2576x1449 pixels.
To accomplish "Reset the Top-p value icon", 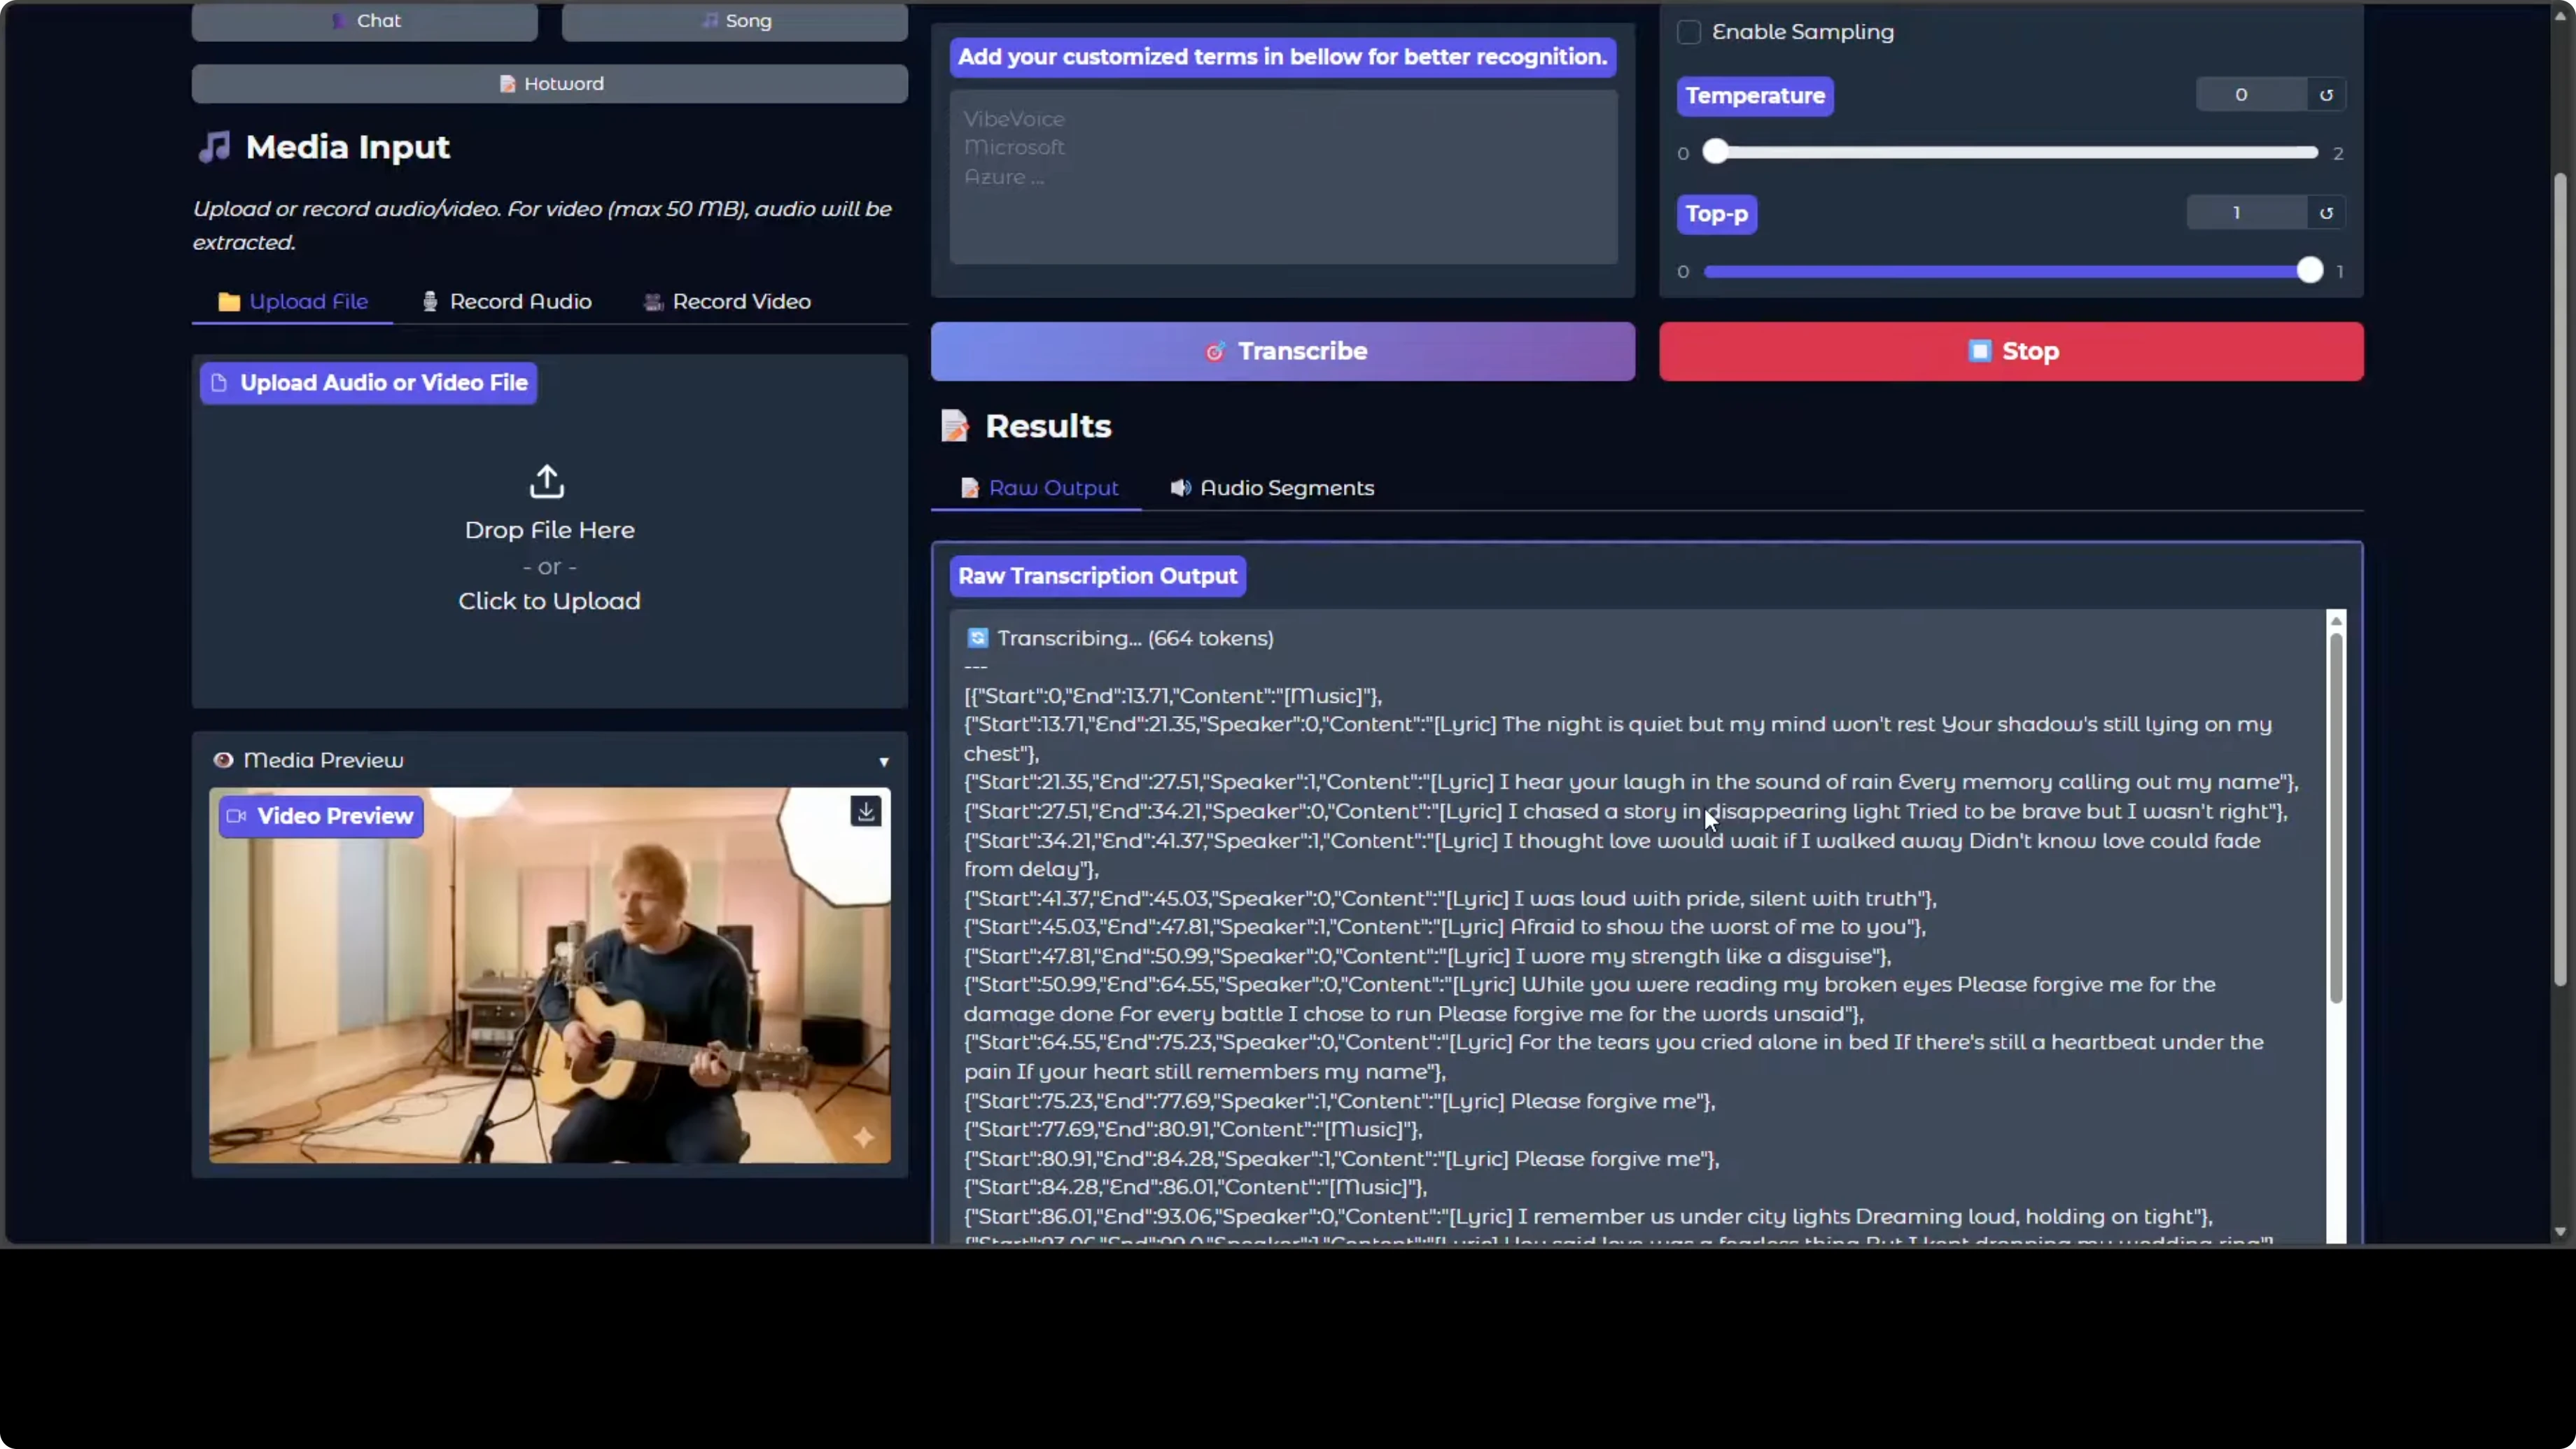I will point(2326,213).
